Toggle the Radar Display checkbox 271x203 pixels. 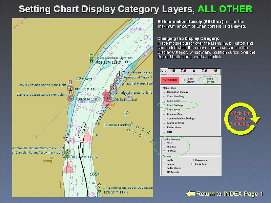click(x=183, y=80)
